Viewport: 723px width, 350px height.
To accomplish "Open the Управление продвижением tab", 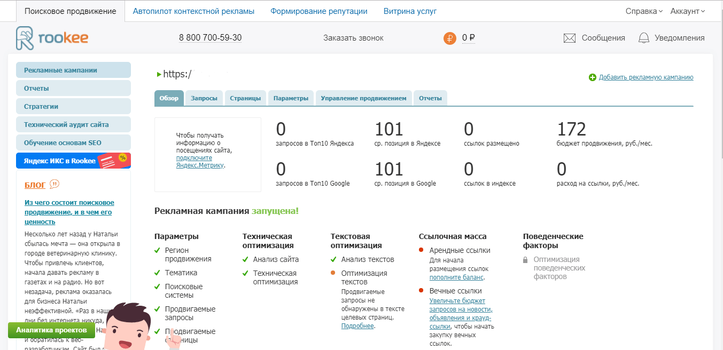I will [364, 98].
